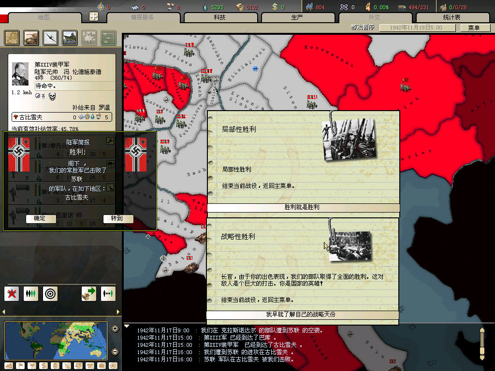This screenshot has width=495, height=371.
Task: Choose 我早就了解自己的战略天份 option
Action: tap(303, 314)
